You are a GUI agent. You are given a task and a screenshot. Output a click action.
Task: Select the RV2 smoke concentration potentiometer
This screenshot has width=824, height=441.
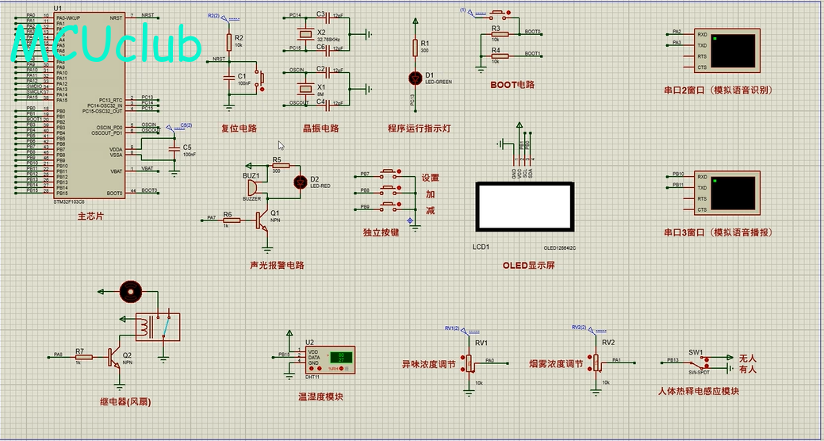click(x=596, y=362)
